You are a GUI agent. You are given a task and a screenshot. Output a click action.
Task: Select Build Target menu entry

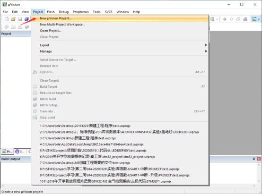[120, 86]
